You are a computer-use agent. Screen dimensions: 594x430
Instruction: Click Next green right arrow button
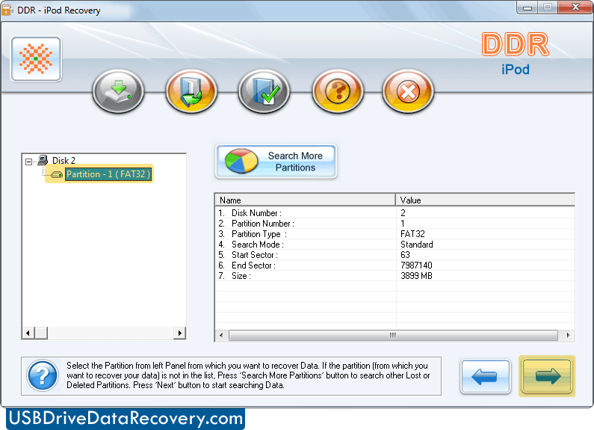click(547, 376)
